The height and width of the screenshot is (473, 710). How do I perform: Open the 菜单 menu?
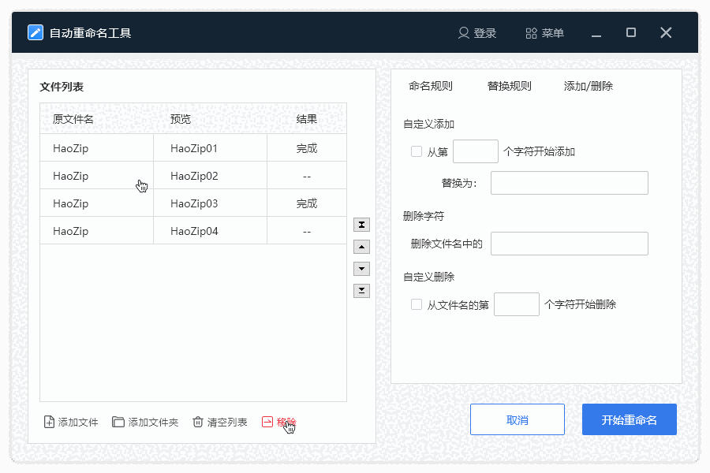pyautogui.click(x=544, y=33)
